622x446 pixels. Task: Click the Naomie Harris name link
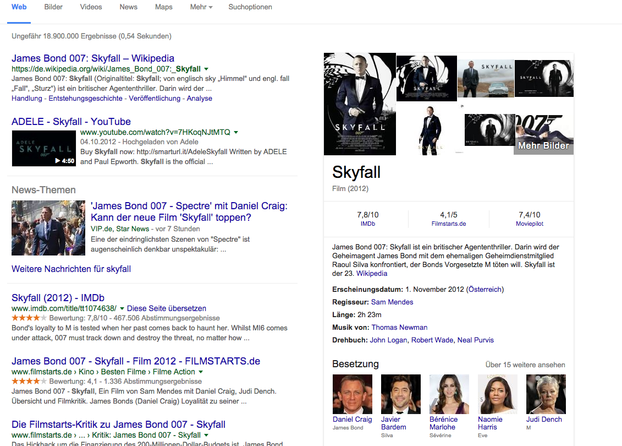click(x=490, y=423)
